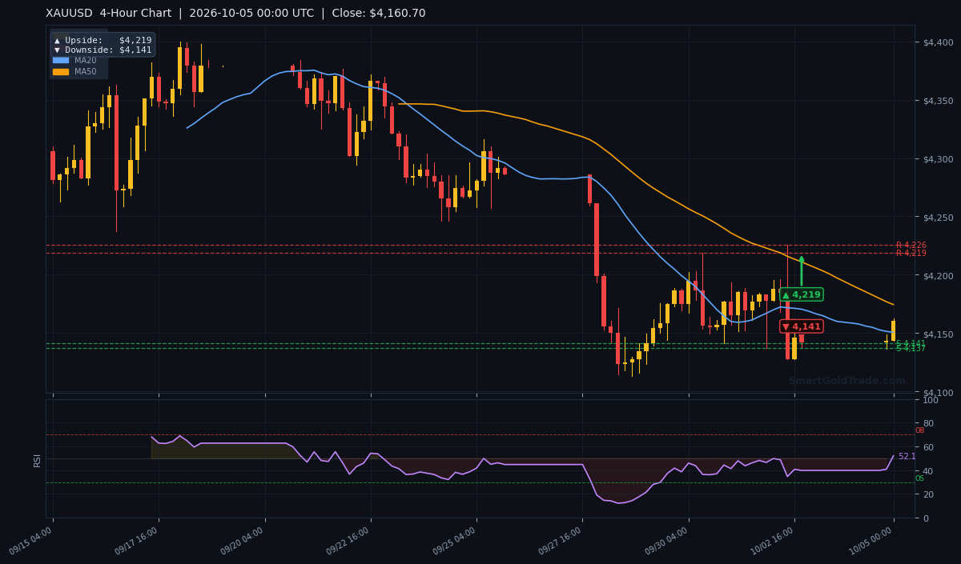Click the RSI 40 axis tick
This screenshot has width=961, height=564.
(x=929, y=470)
